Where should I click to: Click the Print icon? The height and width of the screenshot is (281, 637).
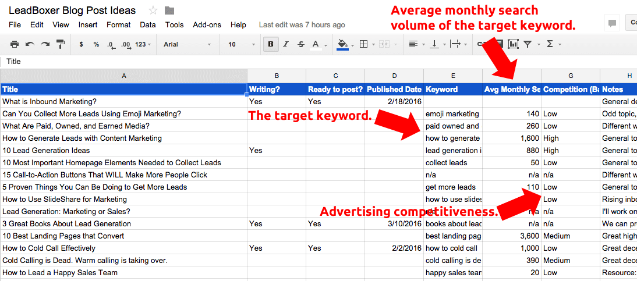coord(15,44)
